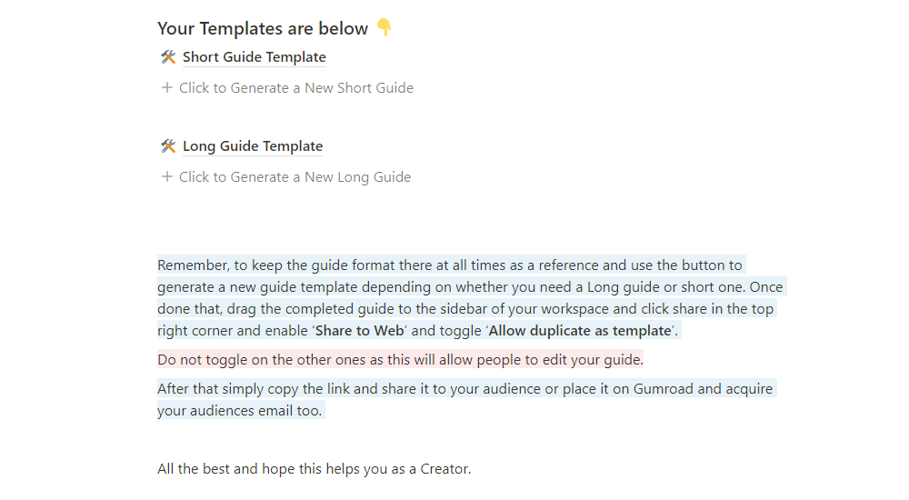909x500 pixels.
Task: Click the word 'Gumroad' in the paragraph
Action: [664, 388]
